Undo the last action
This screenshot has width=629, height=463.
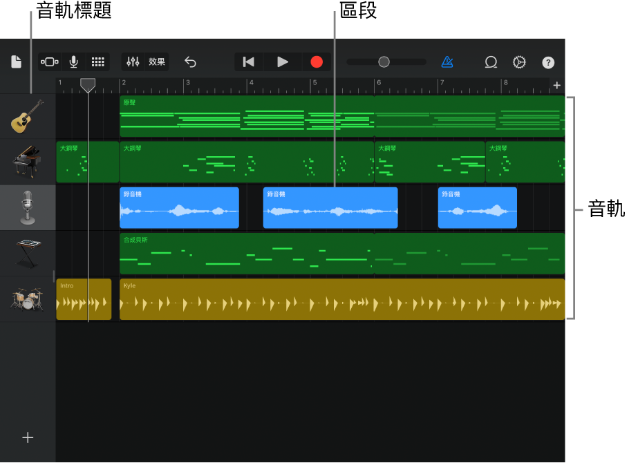190,62
